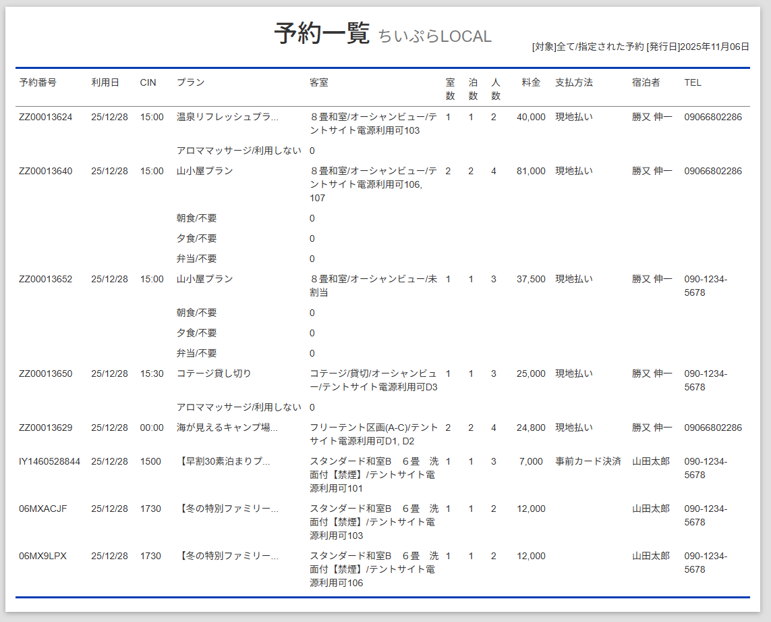This screenshot has height=622, width=771.
Task: Click アロママッサージ/利用しない under ZZ00013650
Action: [x=239, y=407]
